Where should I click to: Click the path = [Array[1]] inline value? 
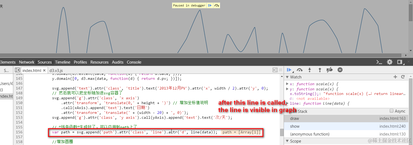(241, 132)
